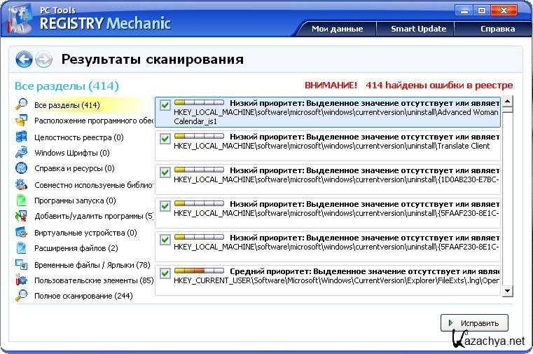533x354 pixels.
Task: Toggle checkbox for Translate Client entry
Action: point(165,139)
